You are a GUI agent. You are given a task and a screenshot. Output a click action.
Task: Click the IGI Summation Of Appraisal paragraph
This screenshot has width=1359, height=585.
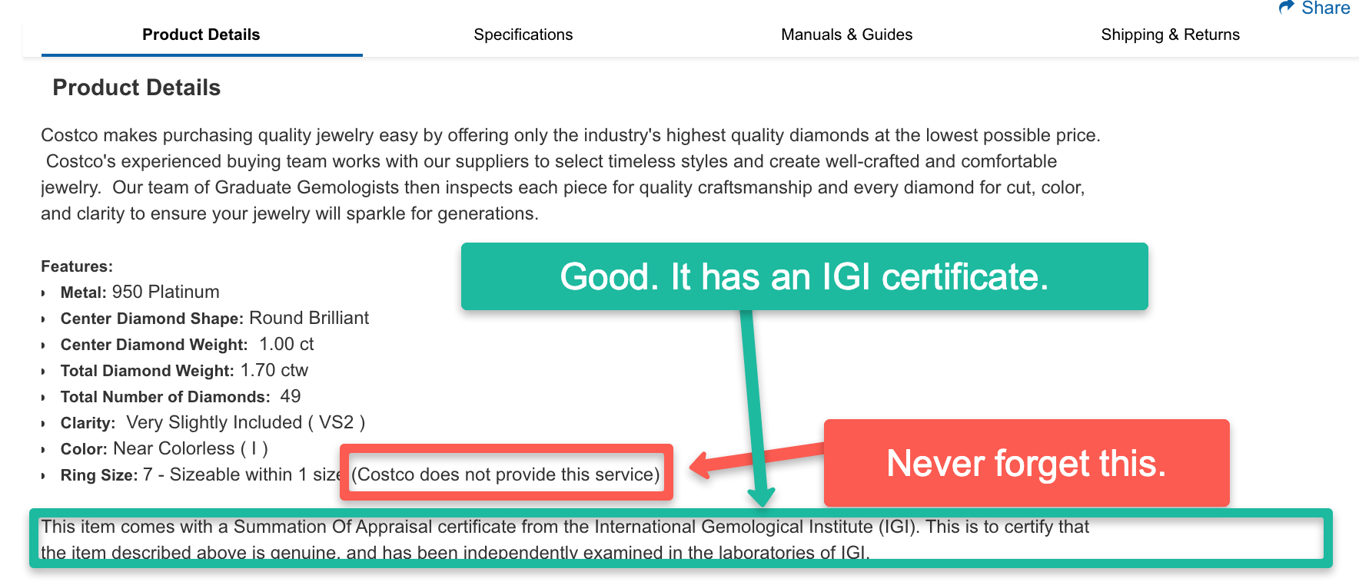click(x=565, y=539)
